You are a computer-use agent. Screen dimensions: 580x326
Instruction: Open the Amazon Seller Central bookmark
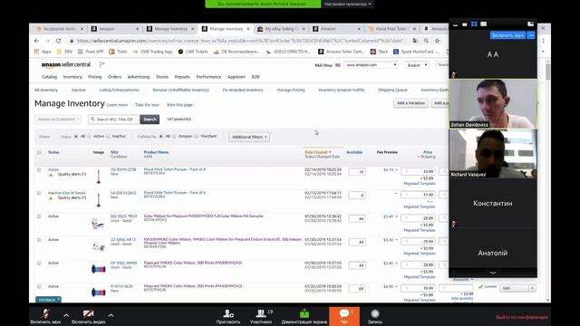point(342,52)
